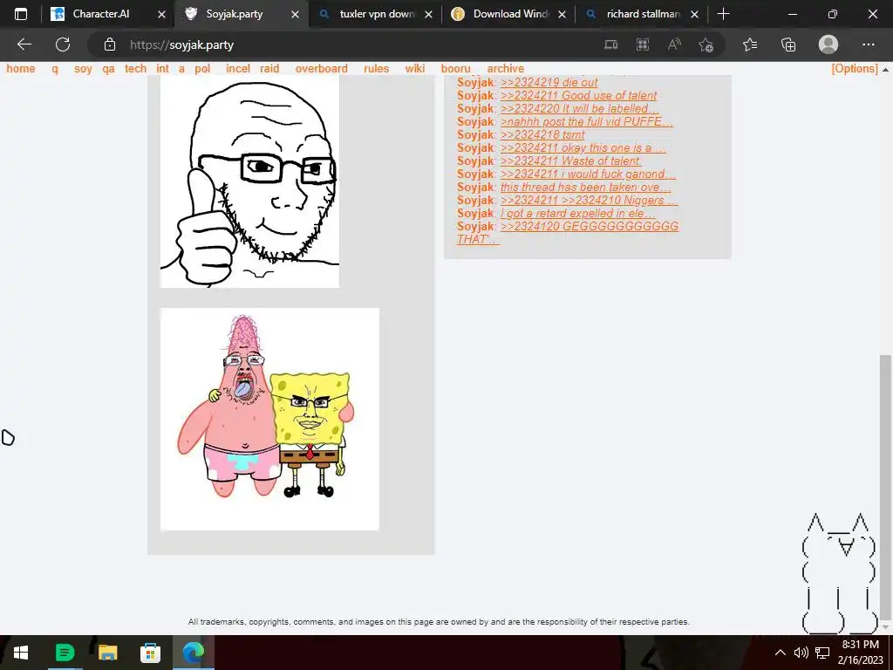
Task: Open the qa board link
Action: 108,69
